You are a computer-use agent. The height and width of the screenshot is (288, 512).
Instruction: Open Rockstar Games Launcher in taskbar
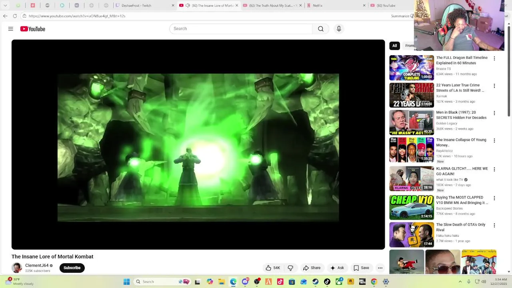pos(351,282)
